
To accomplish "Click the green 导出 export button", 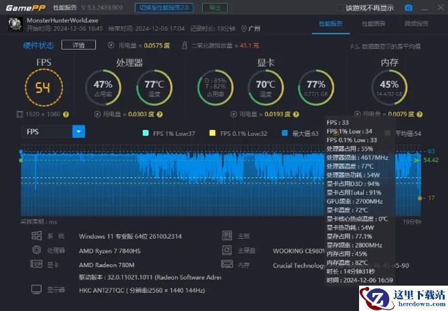I will 215,8.
